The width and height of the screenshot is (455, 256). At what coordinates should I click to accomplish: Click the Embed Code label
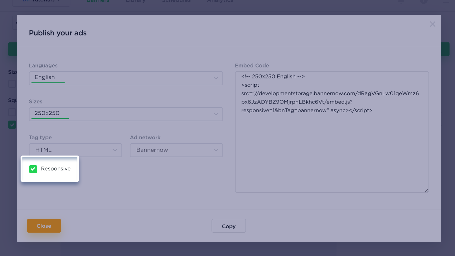click(x=252, y=66)
